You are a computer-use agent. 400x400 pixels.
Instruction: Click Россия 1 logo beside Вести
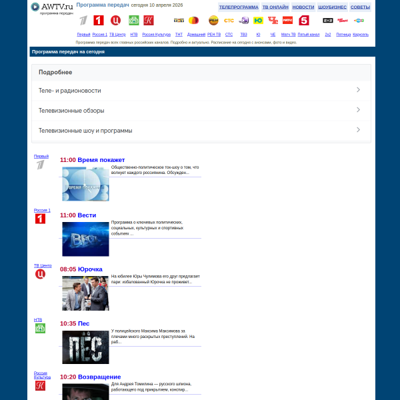[40, 219]
